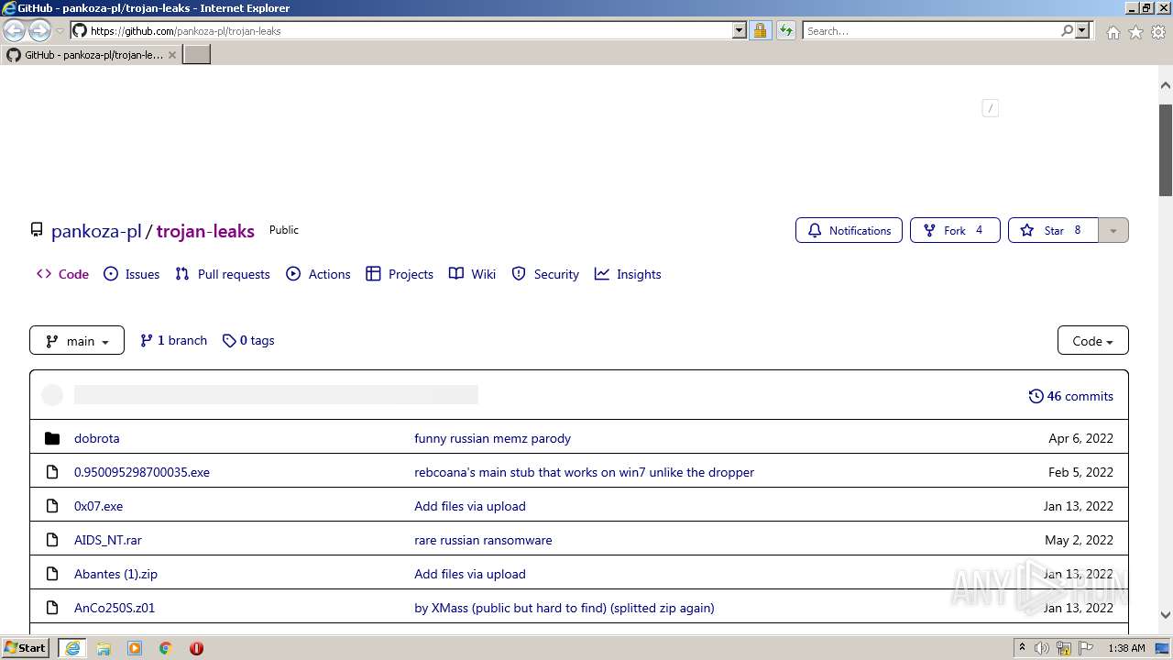
Task: Click file icon beside AnCo250S.z01
Action: click(52, 608)
